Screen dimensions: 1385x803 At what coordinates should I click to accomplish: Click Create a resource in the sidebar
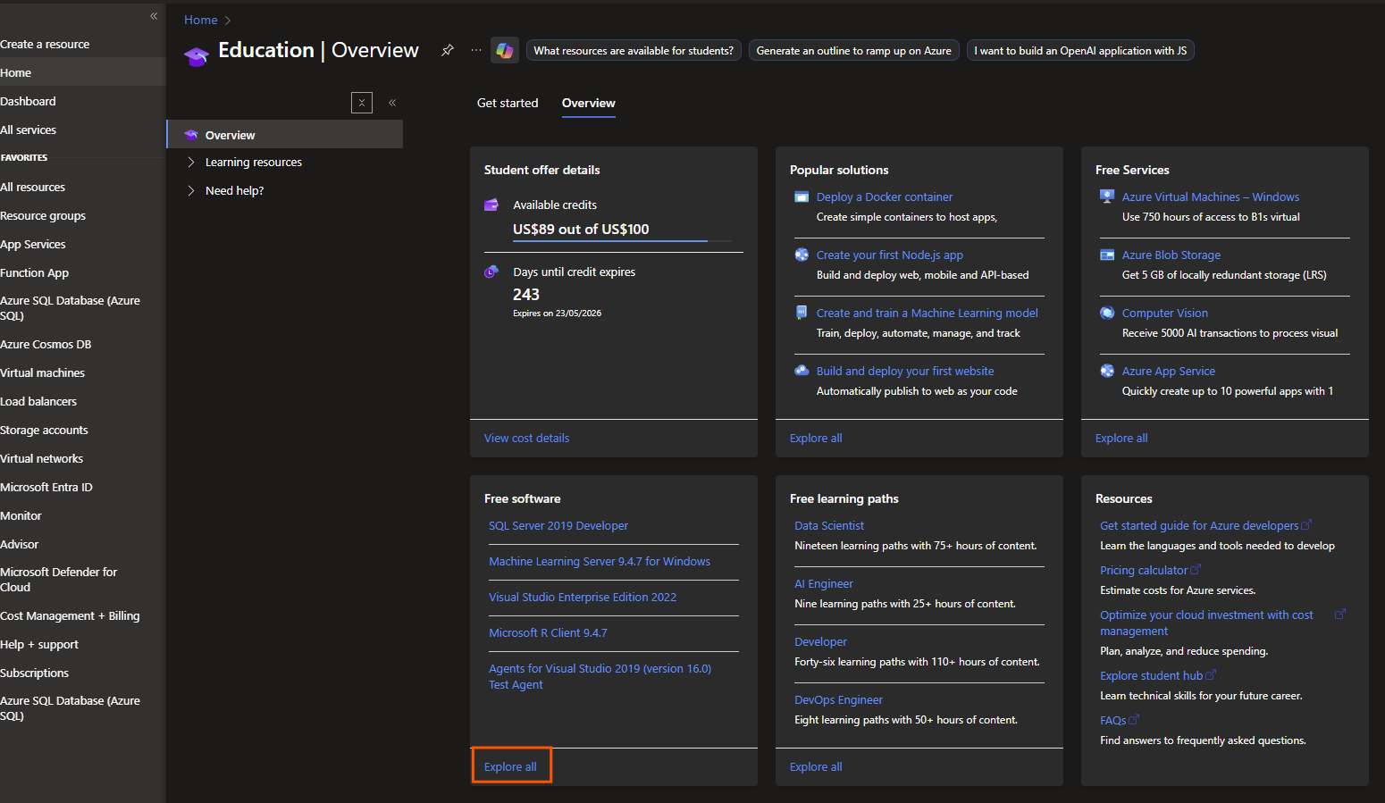(x=45, y=44)
